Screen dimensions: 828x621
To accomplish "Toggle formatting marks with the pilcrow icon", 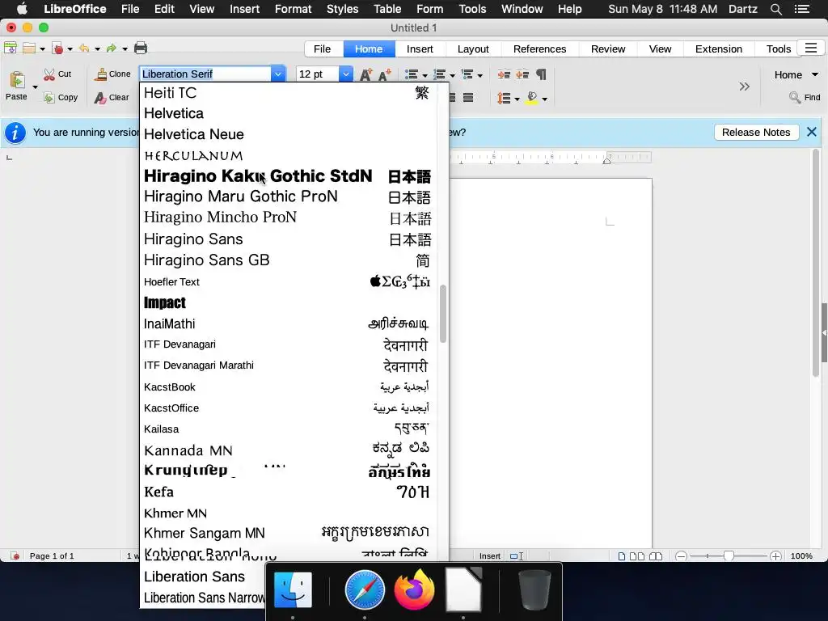I will 541,74.
